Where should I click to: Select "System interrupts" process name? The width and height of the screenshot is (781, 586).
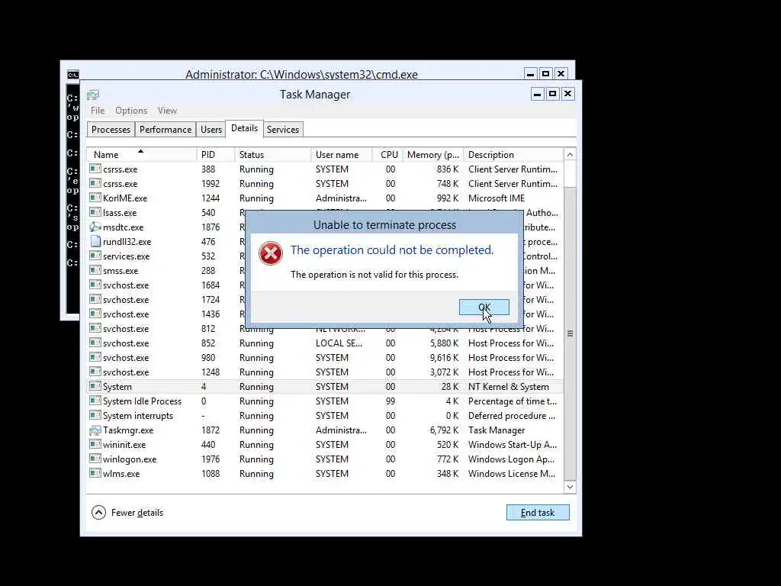(x=138, y=416)
